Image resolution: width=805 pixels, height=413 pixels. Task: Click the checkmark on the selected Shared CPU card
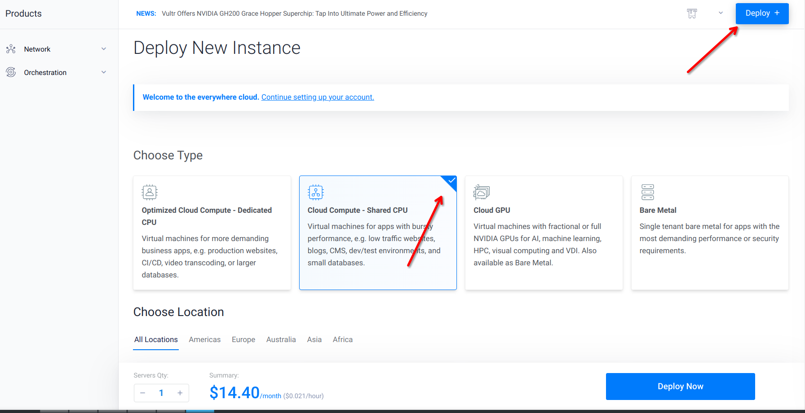pos(451,180)
